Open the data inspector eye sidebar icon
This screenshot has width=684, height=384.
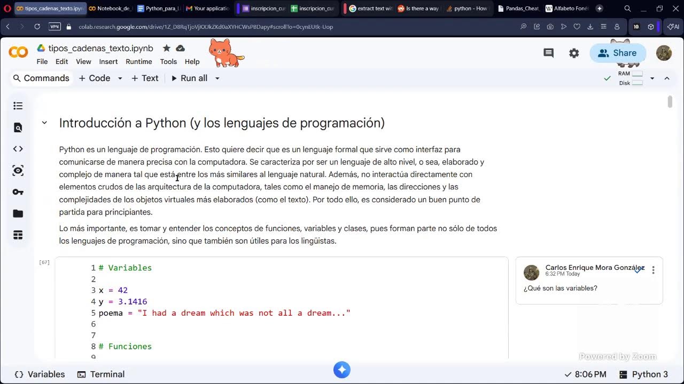[18, 171]
